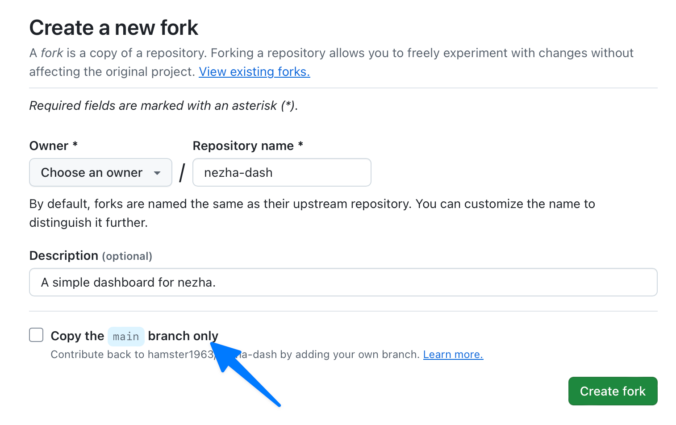676x425 pixels.
Task: Click the "View existing forks." link
Action: pyautogui.click(x=254, y=72)
